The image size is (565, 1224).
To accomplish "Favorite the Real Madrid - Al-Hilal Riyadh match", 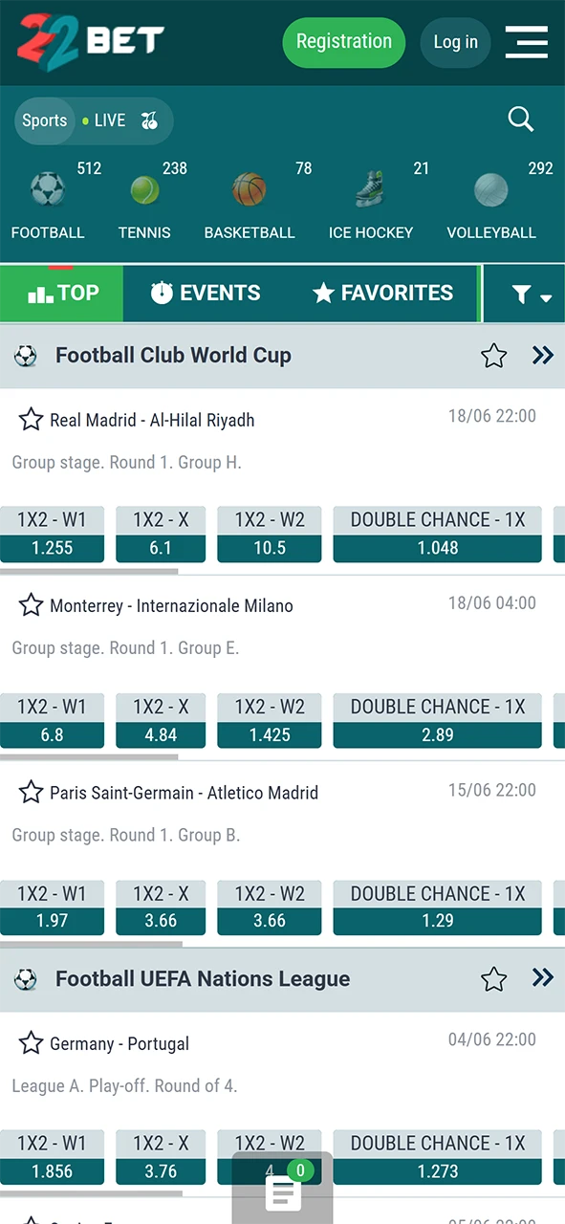I will coord(31,419).
